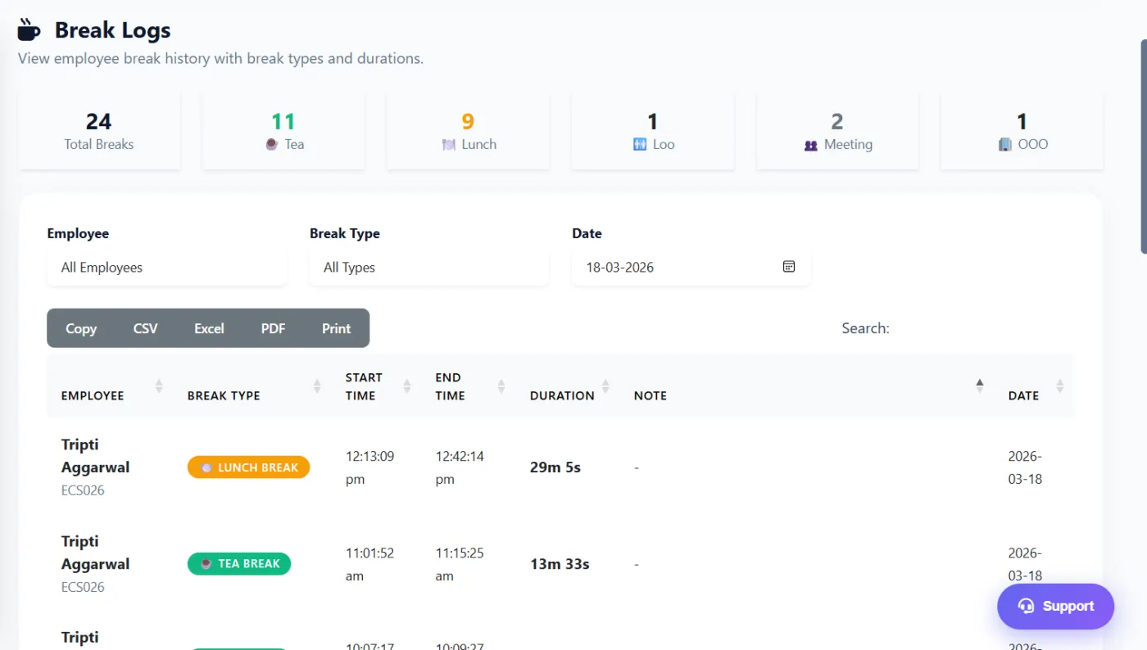Click the Tea Break badge at 11:01:52 am
The image size is (1147, 650).
239,564
